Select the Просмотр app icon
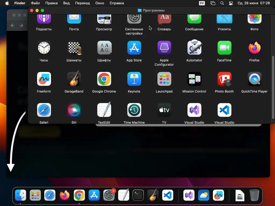The width and height of the screenshot is (275, 206). click(104, 19)
